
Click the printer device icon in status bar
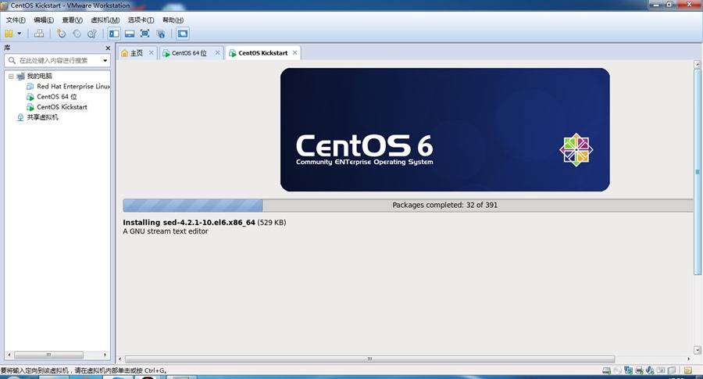pos(640,370)
